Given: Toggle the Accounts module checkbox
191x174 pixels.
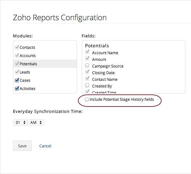Looking at the screenshot, I should [17, 55].
